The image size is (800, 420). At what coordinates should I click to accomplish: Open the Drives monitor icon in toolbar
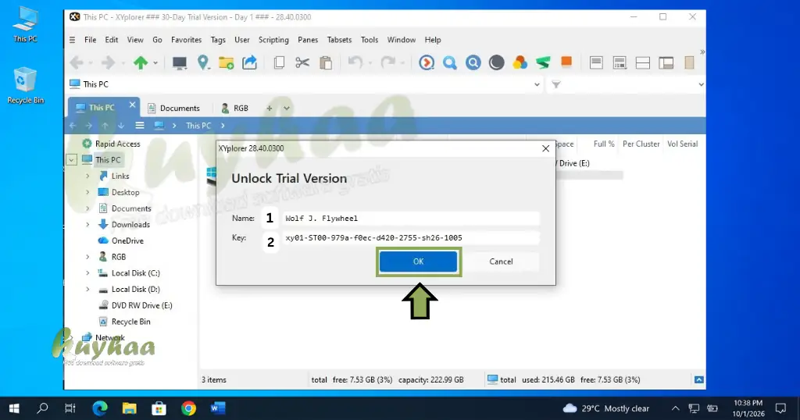[179, 62]
